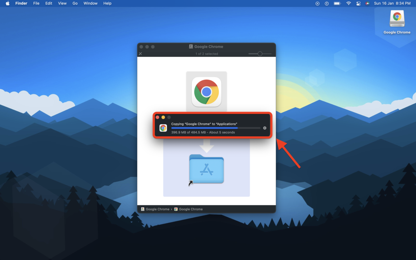Image resolution: width=416 pixels, height=260 pixels.
Task: Click the Chrome icon next to the path bar item
Action: click(175, 209)
